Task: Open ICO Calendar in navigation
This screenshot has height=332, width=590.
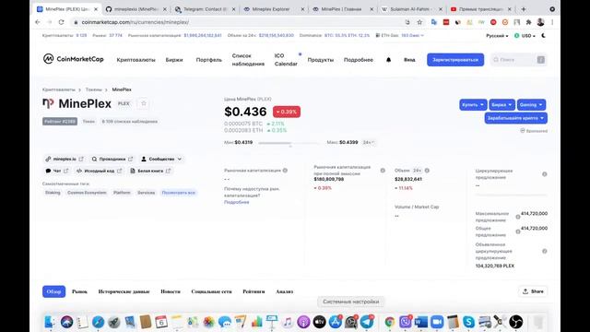Action: (x=286, y=59)
